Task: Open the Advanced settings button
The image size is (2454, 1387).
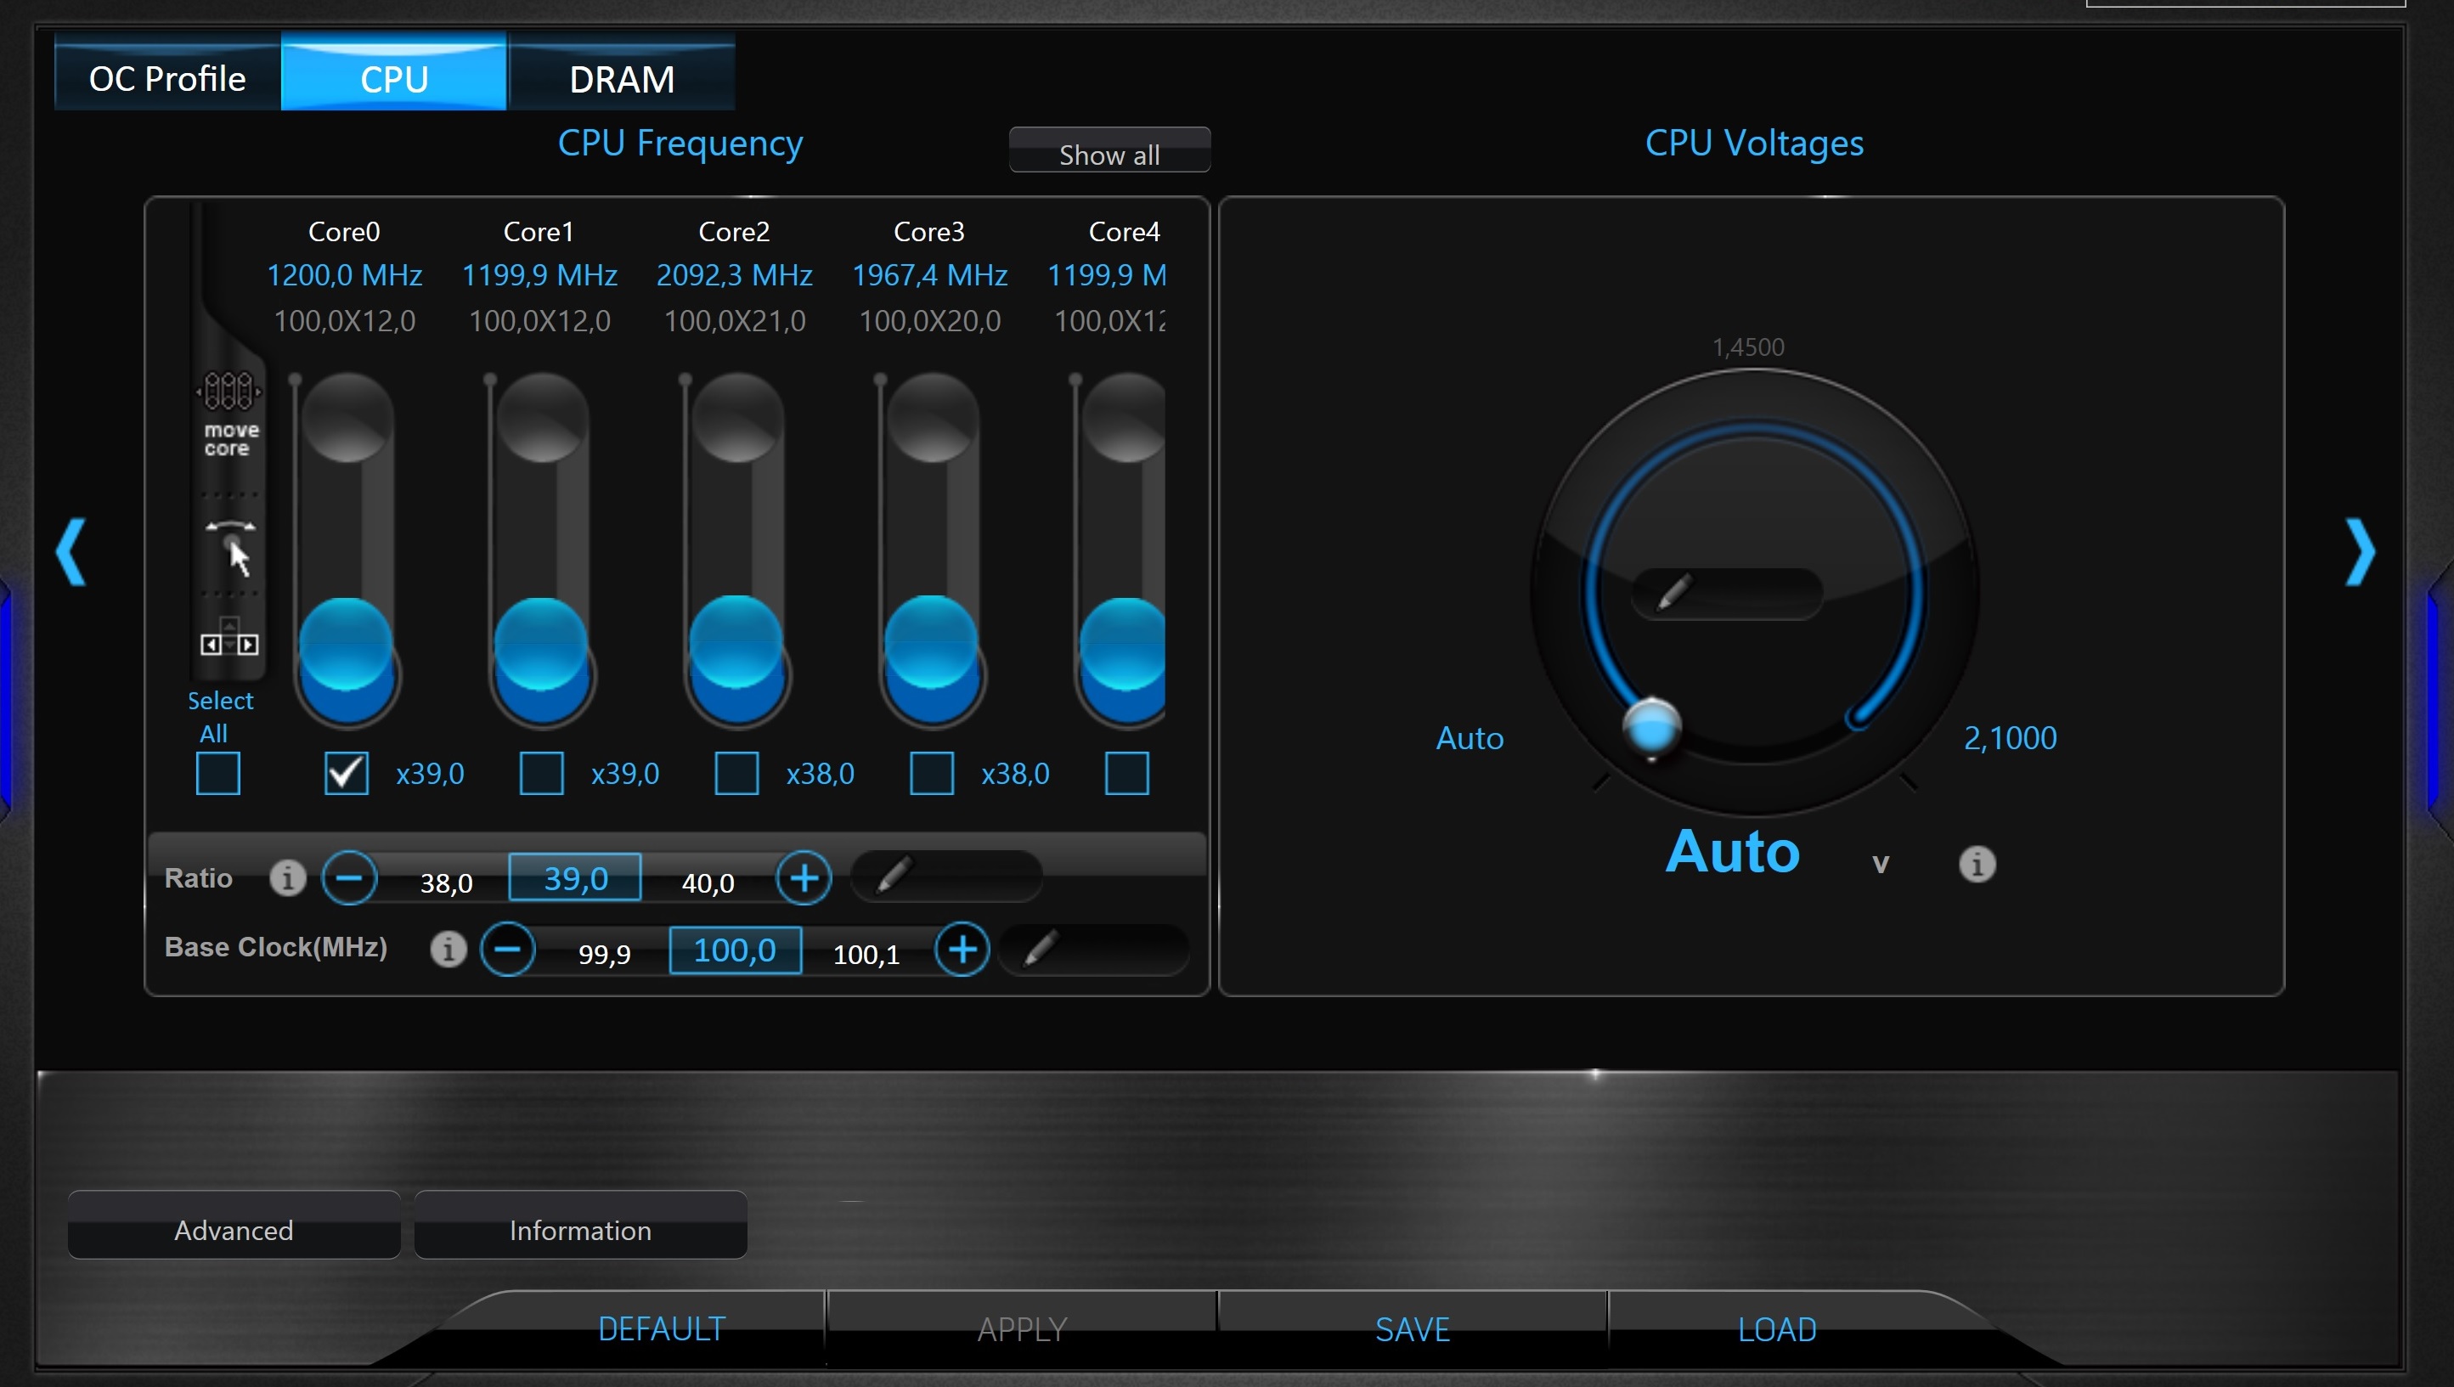Action: [234, 1229]
